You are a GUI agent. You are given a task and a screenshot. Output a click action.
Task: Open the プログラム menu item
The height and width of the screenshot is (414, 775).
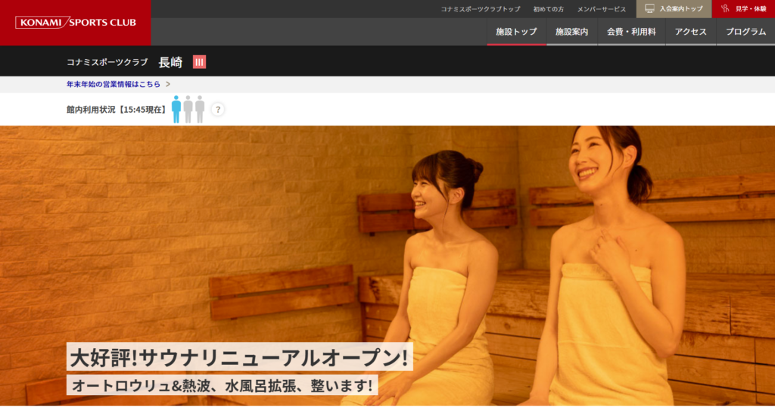pos(745,32)
